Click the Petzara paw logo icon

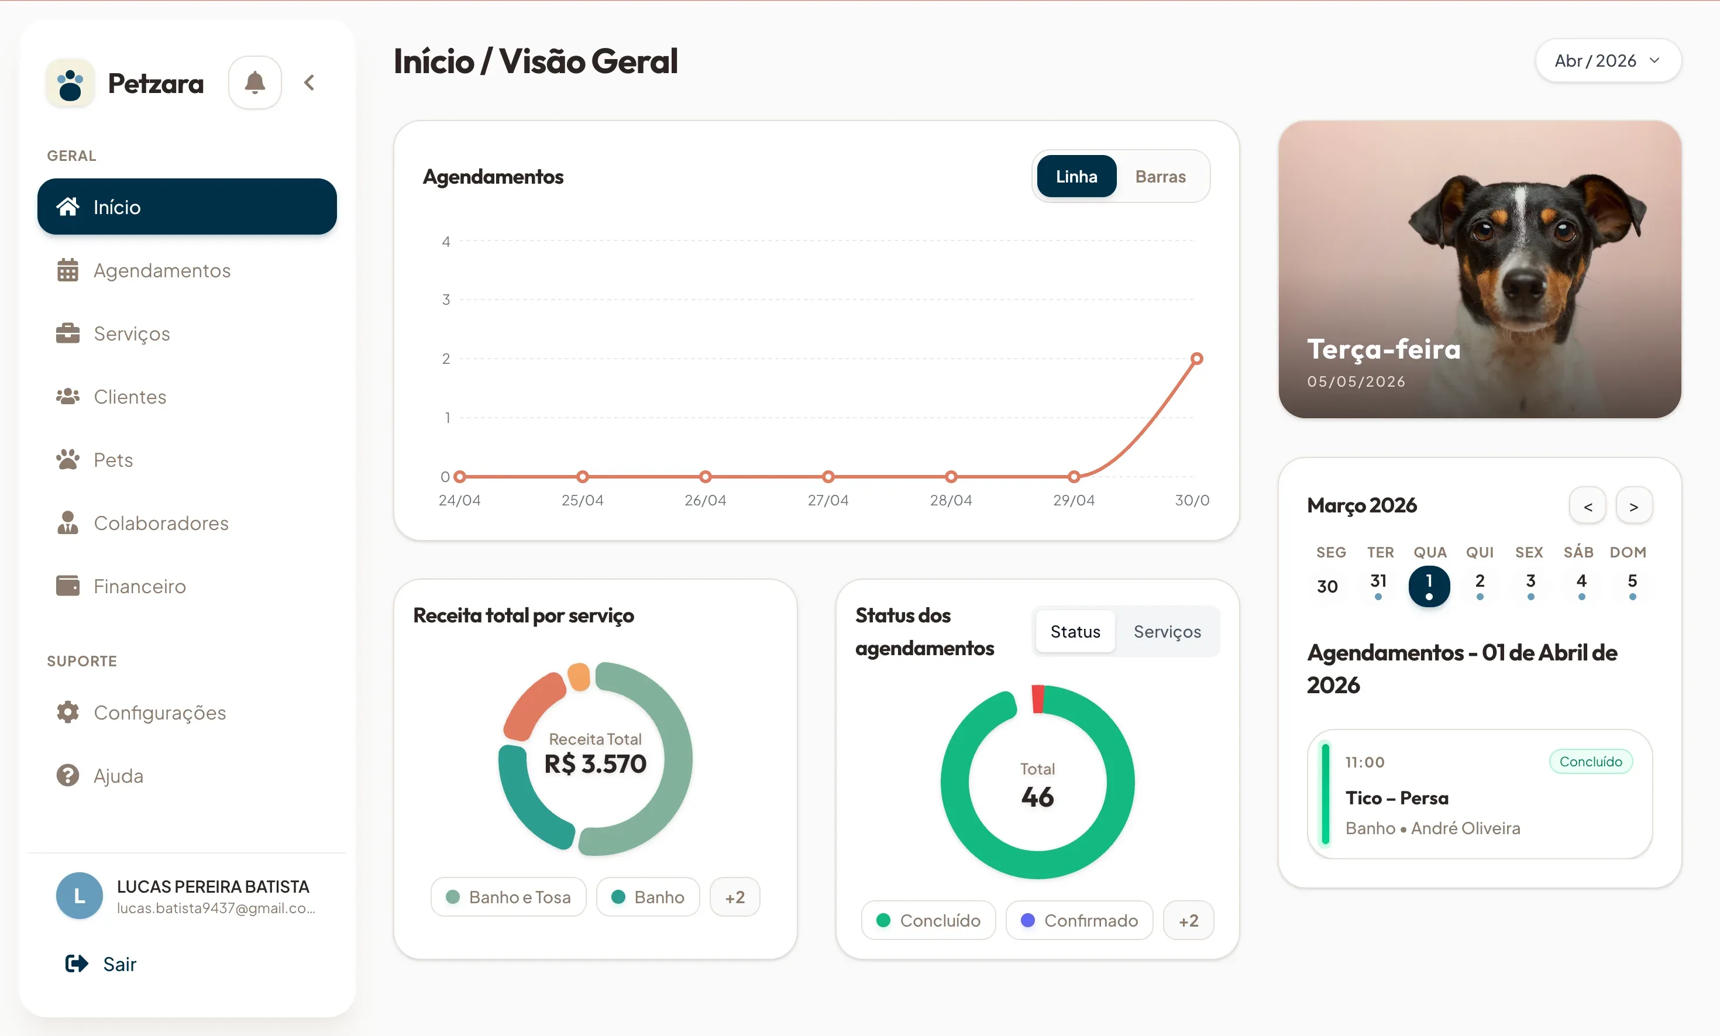point(70,83)
